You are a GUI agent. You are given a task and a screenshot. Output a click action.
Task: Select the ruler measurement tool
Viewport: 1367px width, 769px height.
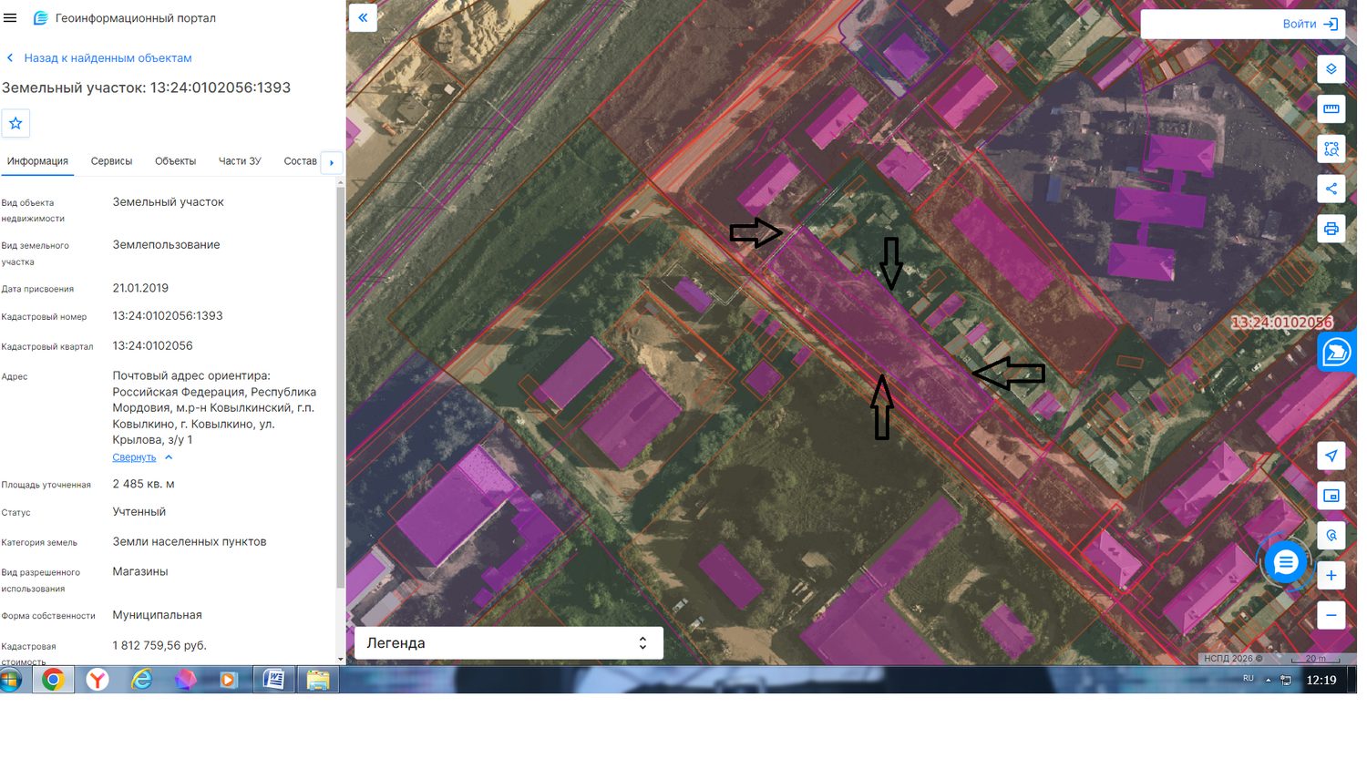point(1331,109)
